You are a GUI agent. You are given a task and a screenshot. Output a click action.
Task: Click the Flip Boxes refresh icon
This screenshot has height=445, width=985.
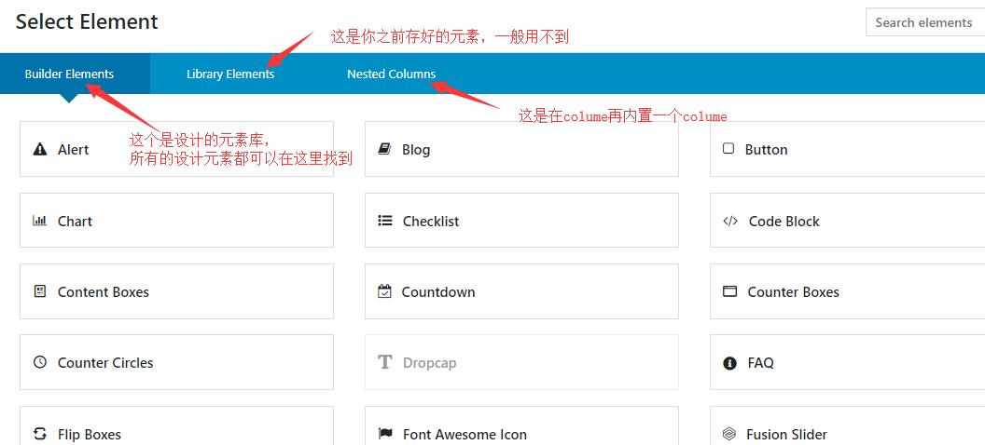point(39,434)
